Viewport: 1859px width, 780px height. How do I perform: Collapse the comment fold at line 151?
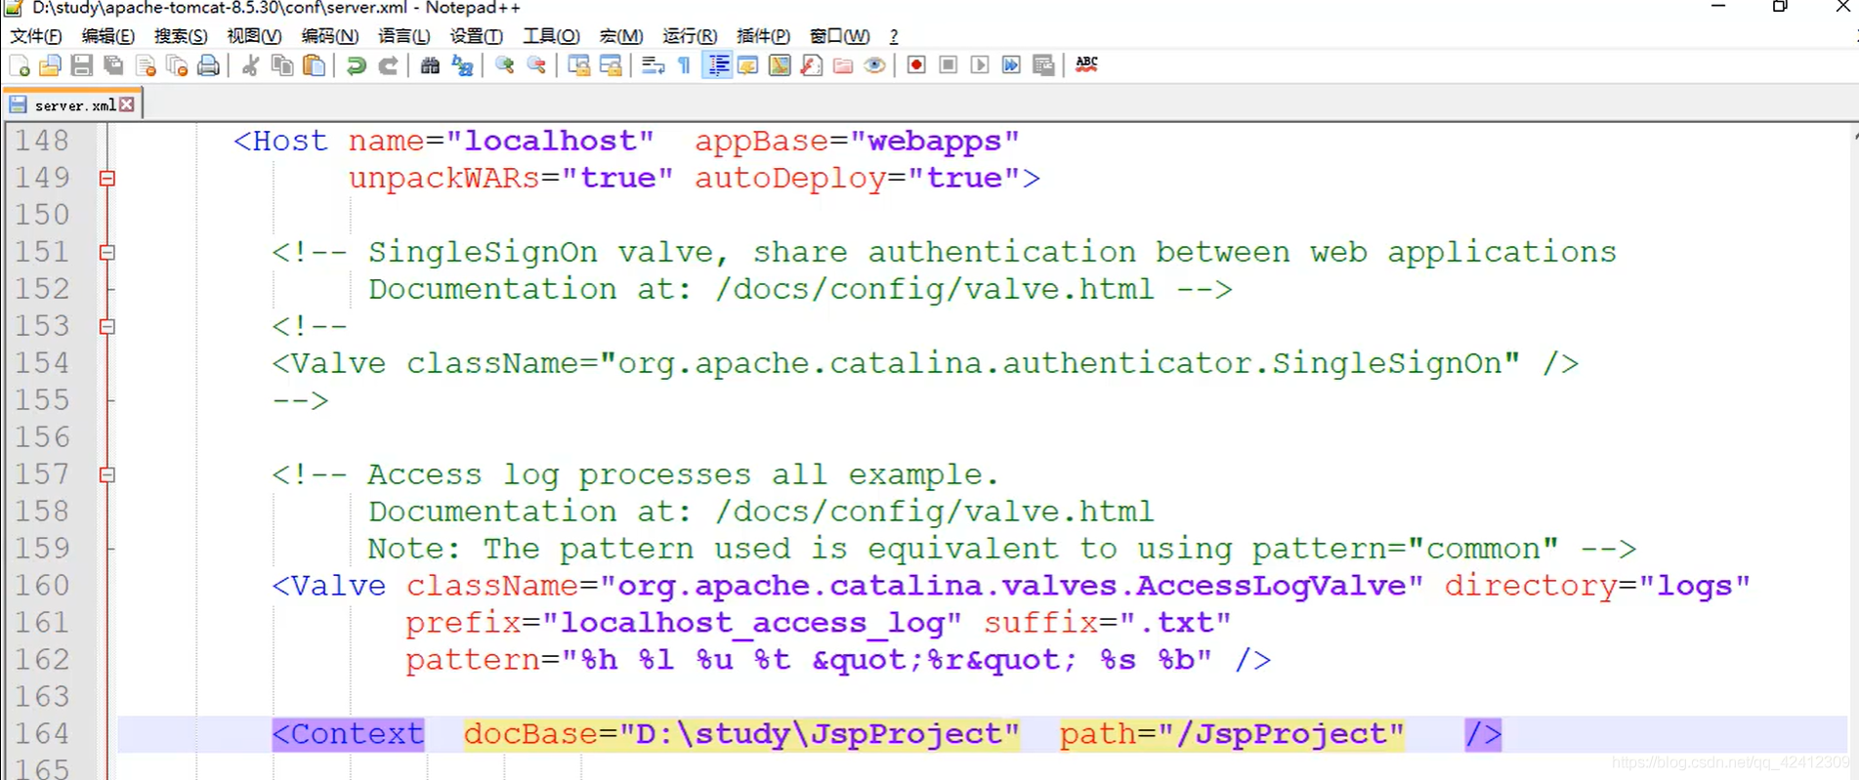point(107,253)
